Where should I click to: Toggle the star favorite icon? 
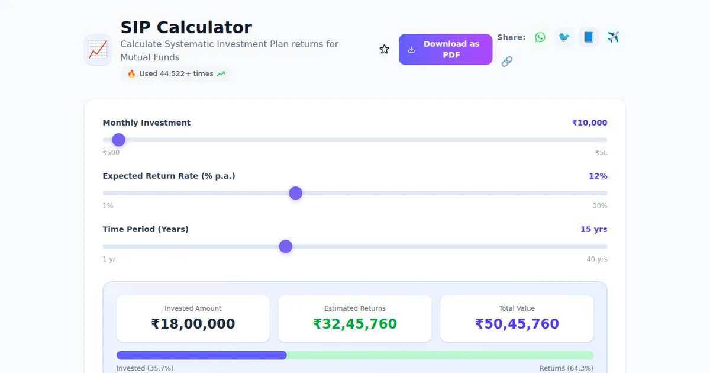click(385, 49)
